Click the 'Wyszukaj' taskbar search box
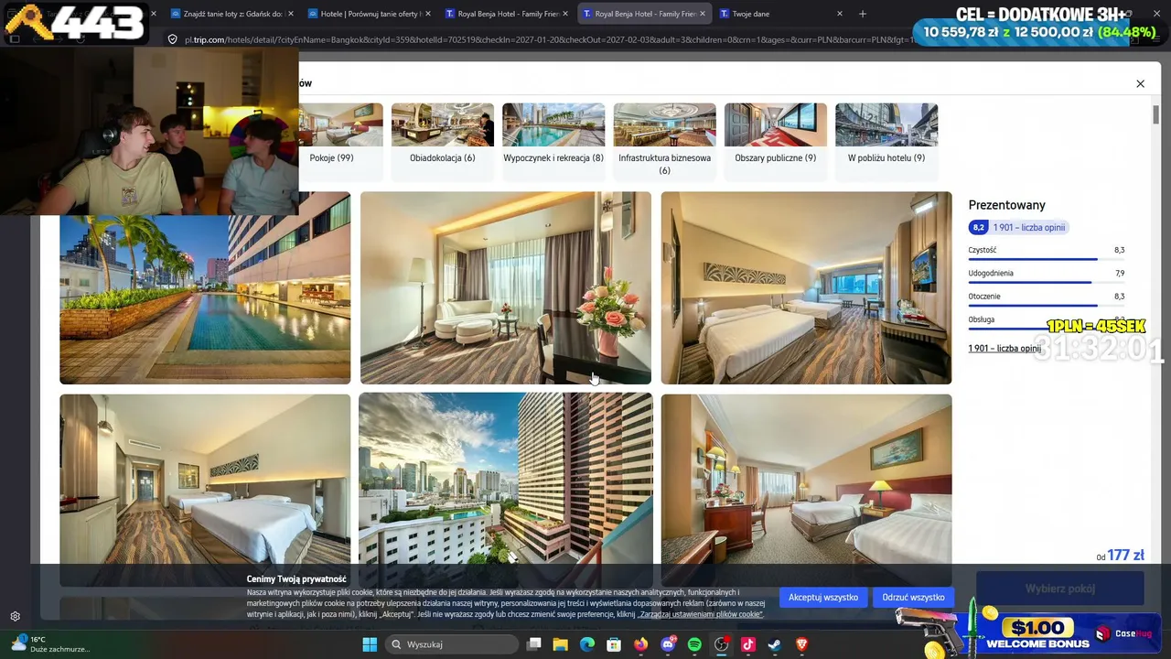This screenshot has height=659, width=1171. tap(452, 644)
